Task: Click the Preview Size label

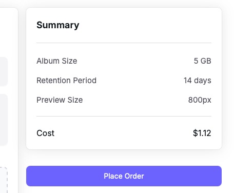Action: point(60,100)
